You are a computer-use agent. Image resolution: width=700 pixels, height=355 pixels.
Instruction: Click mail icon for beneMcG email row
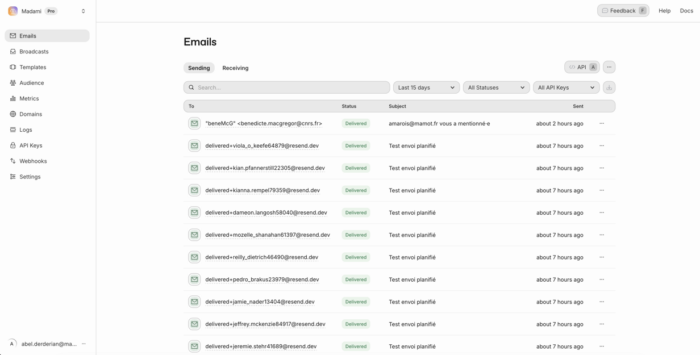(194, 123)
